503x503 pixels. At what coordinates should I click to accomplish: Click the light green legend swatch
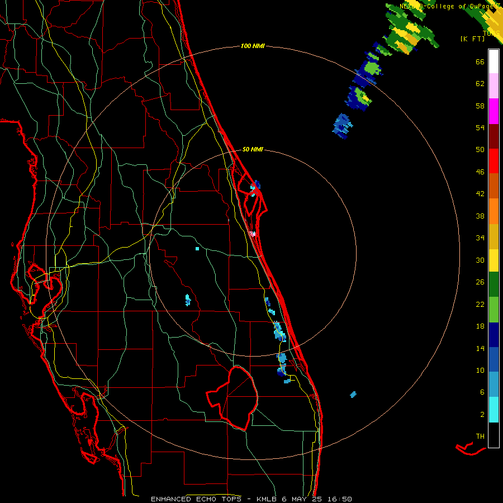click(493, 310)
